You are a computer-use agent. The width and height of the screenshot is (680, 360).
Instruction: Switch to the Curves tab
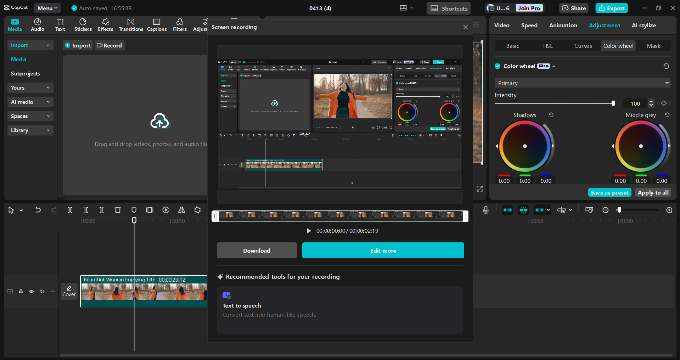[583, 46]
